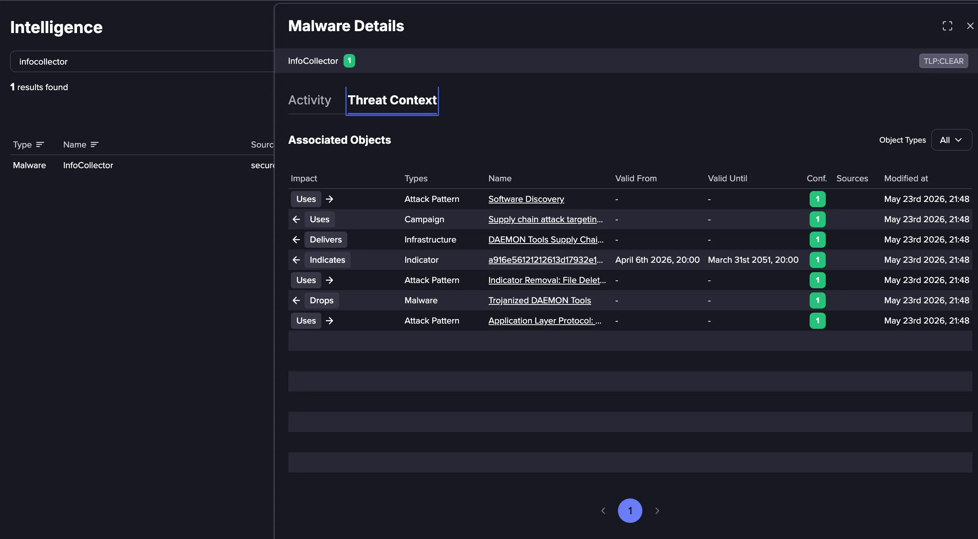The height and width of the screenshot is (539, 978).
Task: Click confidence badge in DAEMON Tools Supply Chain row
Action: tap(818, 239)
